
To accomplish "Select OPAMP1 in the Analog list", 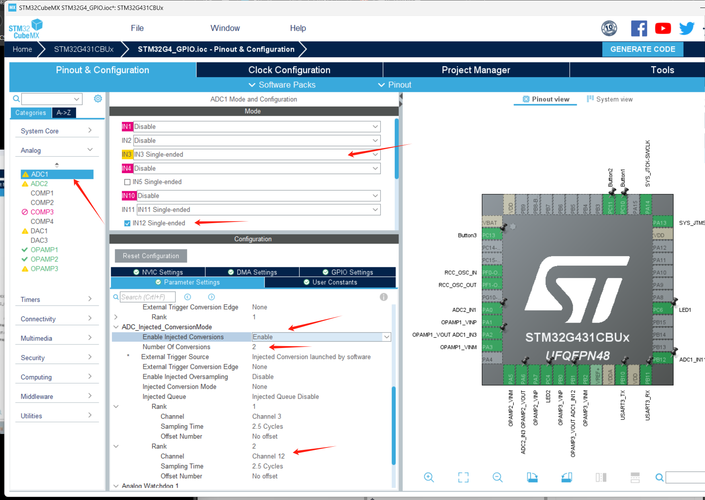I will tap(44, 250).
